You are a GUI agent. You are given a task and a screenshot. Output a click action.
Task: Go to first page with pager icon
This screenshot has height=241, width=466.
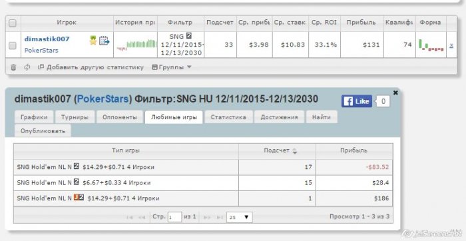click(129, 217)
